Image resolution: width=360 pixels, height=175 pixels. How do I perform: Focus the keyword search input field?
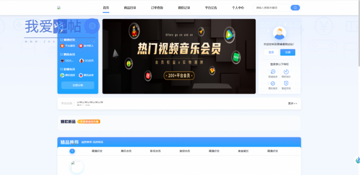(x=272, y=8)
